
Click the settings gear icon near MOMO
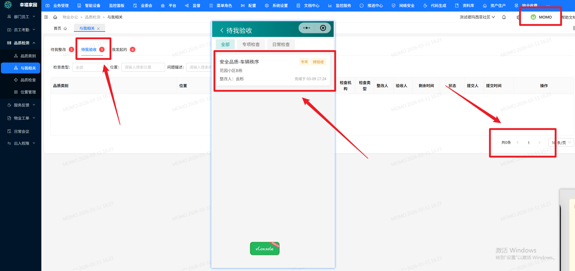(x=518, y=17)
